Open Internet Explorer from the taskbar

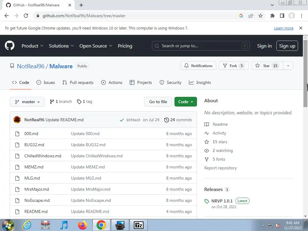tap(27, 225)
